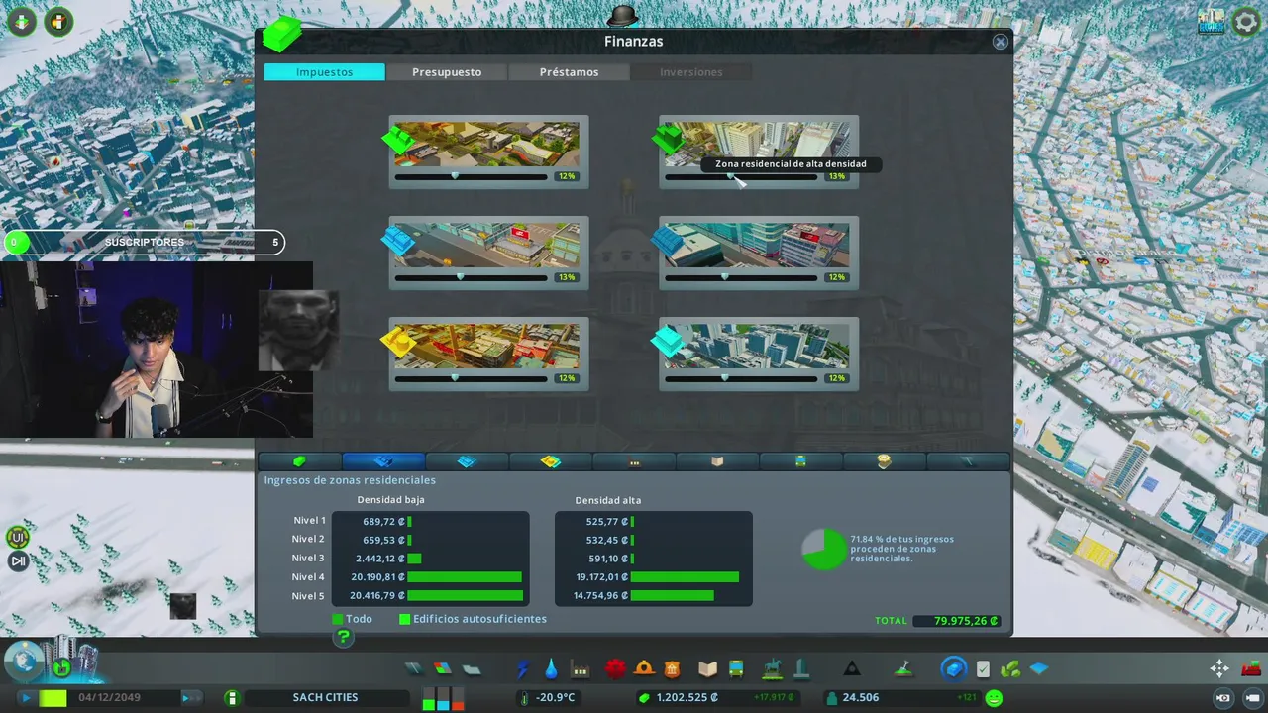Open the Roads build menu icon
Screen dimensions: 1268x713
pos(413,669)
